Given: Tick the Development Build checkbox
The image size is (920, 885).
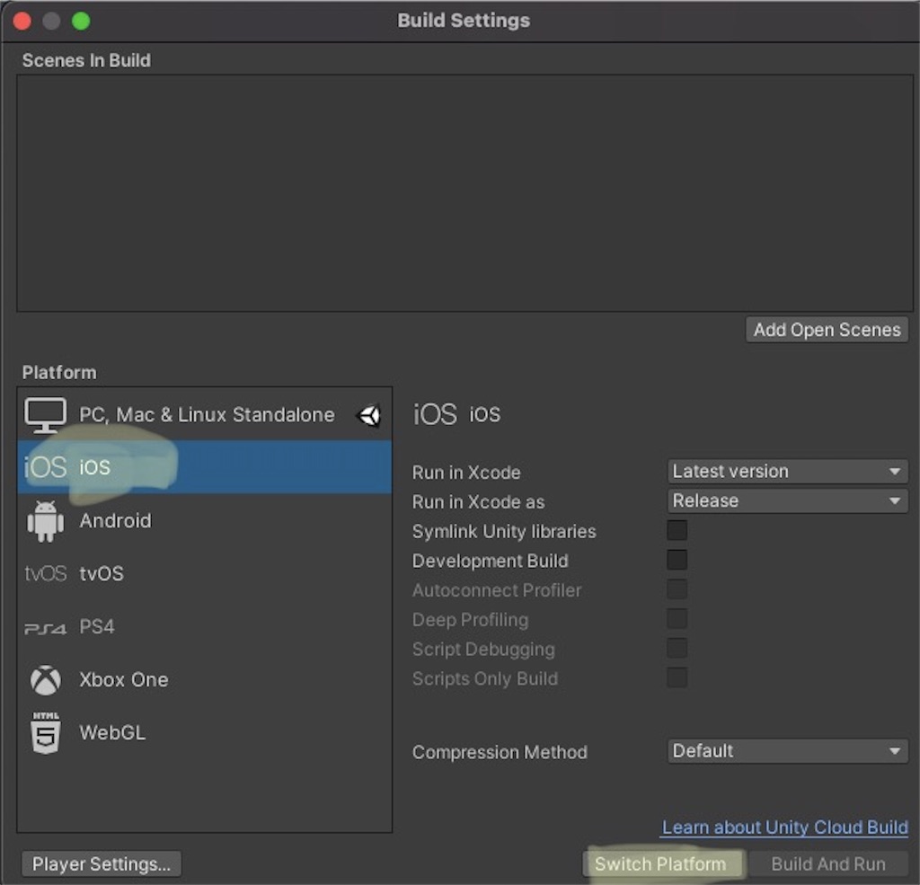Looking at the screenshot, I should 677,560.
